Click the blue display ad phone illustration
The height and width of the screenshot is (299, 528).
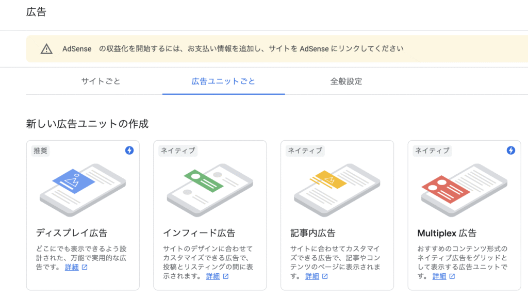83,190
